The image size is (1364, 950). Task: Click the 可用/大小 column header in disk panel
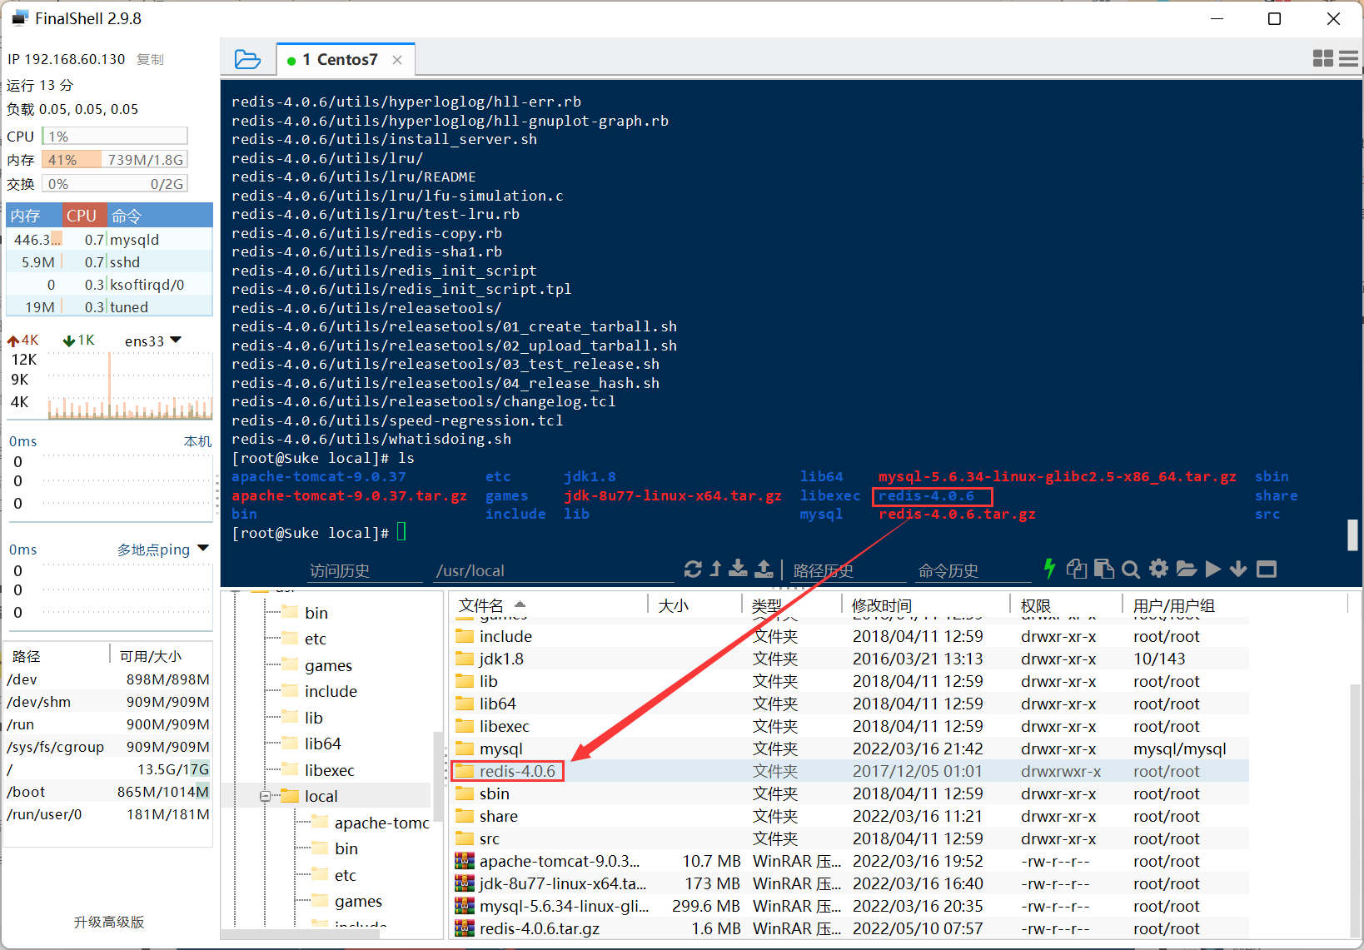coord(161,656)
